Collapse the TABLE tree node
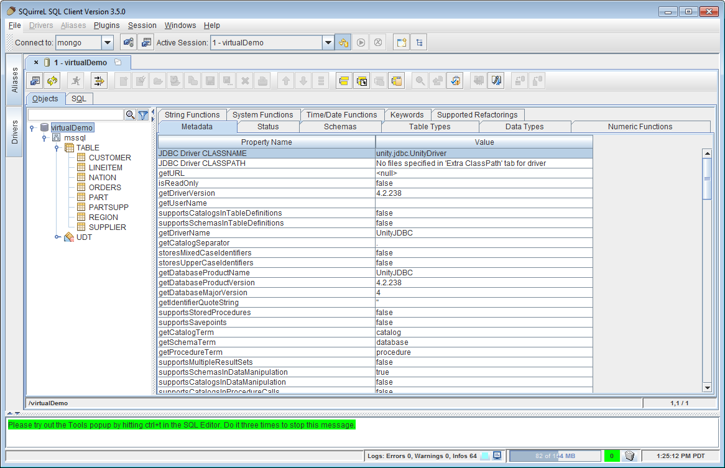Image resolution: width=725 pixels, height=468 pixels. point(57,148)
